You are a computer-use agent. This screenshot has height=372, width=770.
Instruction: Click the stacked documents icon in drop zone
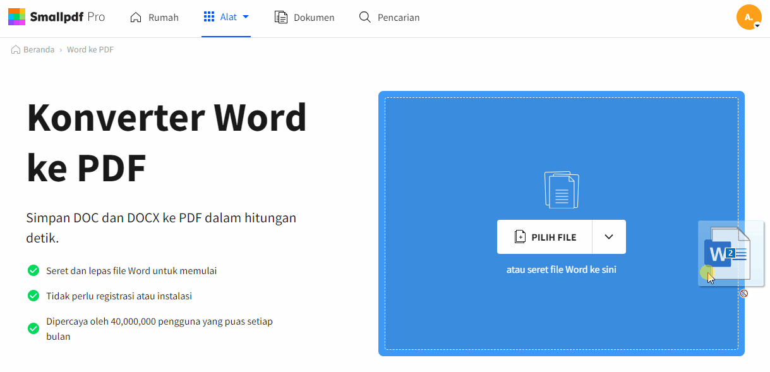[562, 189]
